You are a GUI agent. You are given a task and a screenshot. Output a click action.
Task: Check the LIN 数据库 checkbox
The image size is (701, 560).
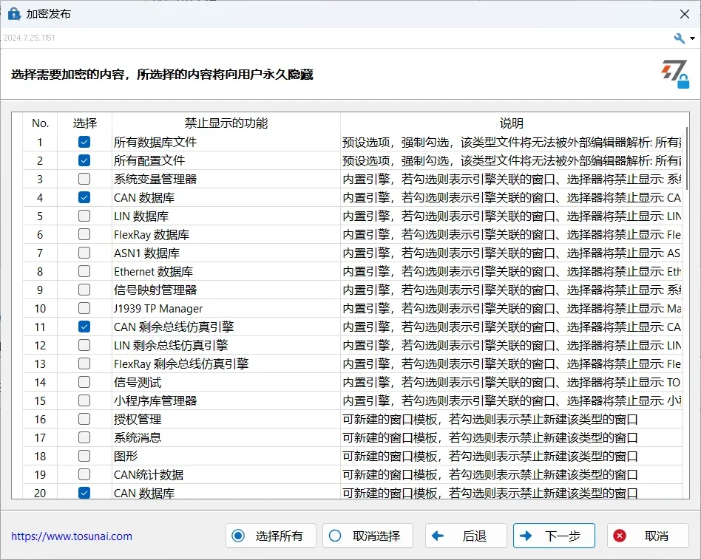pos(84,216)
